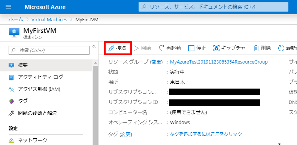Click 接続 connect button
297x145 pixels.
click(118, 48)
